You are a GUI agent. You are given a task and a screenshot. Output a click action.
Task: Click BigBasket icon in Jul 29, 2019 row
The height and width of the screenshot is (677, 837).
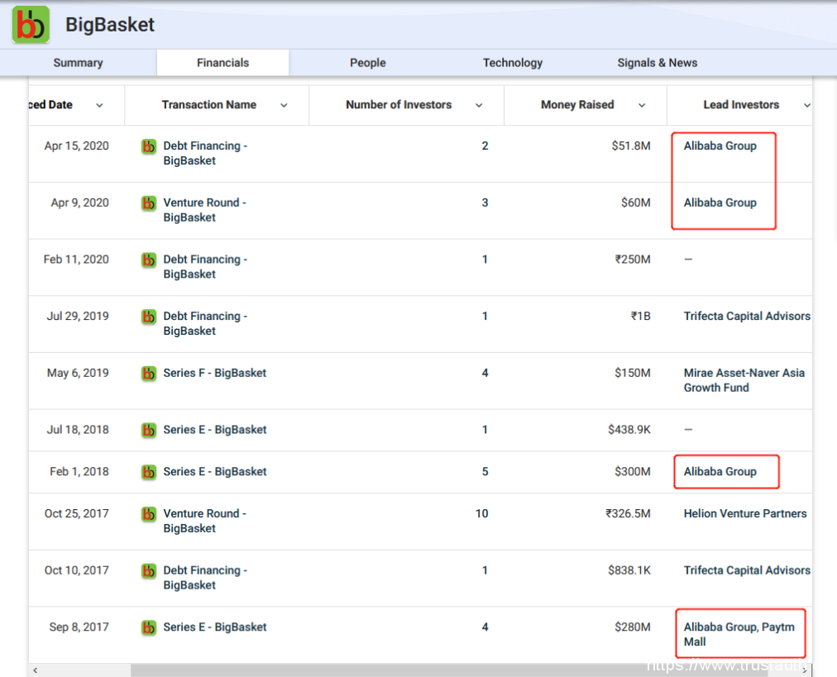(149, 317)
